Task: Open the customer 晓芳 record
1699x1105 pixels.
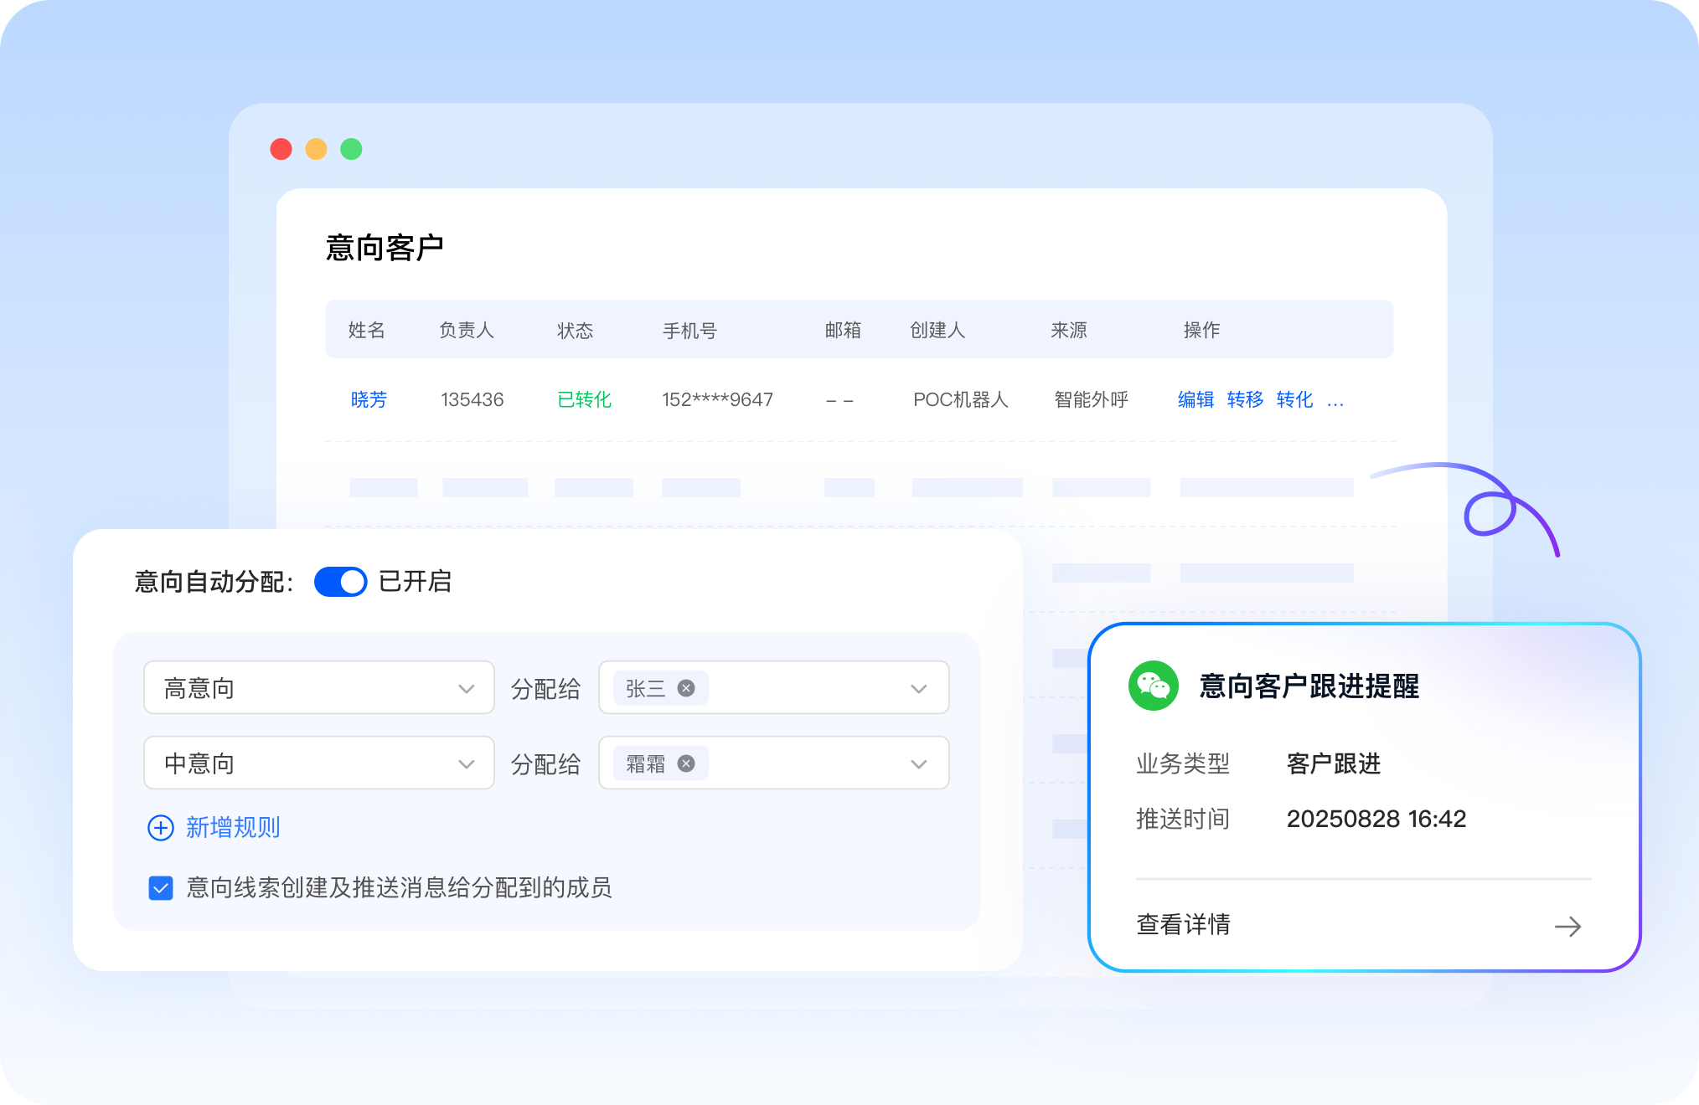Action: [368, 399]
